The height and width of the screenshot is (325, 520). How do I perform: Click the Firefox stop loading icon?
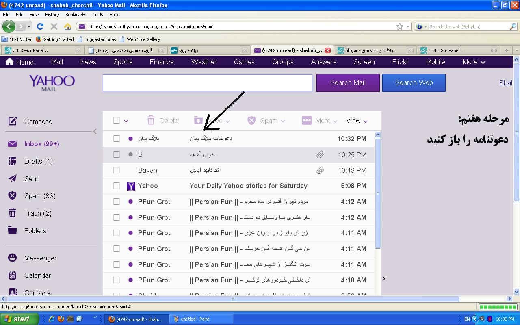click(x=54, y=26)
